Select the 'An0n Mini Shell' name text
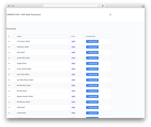 [x=23, y=58]
